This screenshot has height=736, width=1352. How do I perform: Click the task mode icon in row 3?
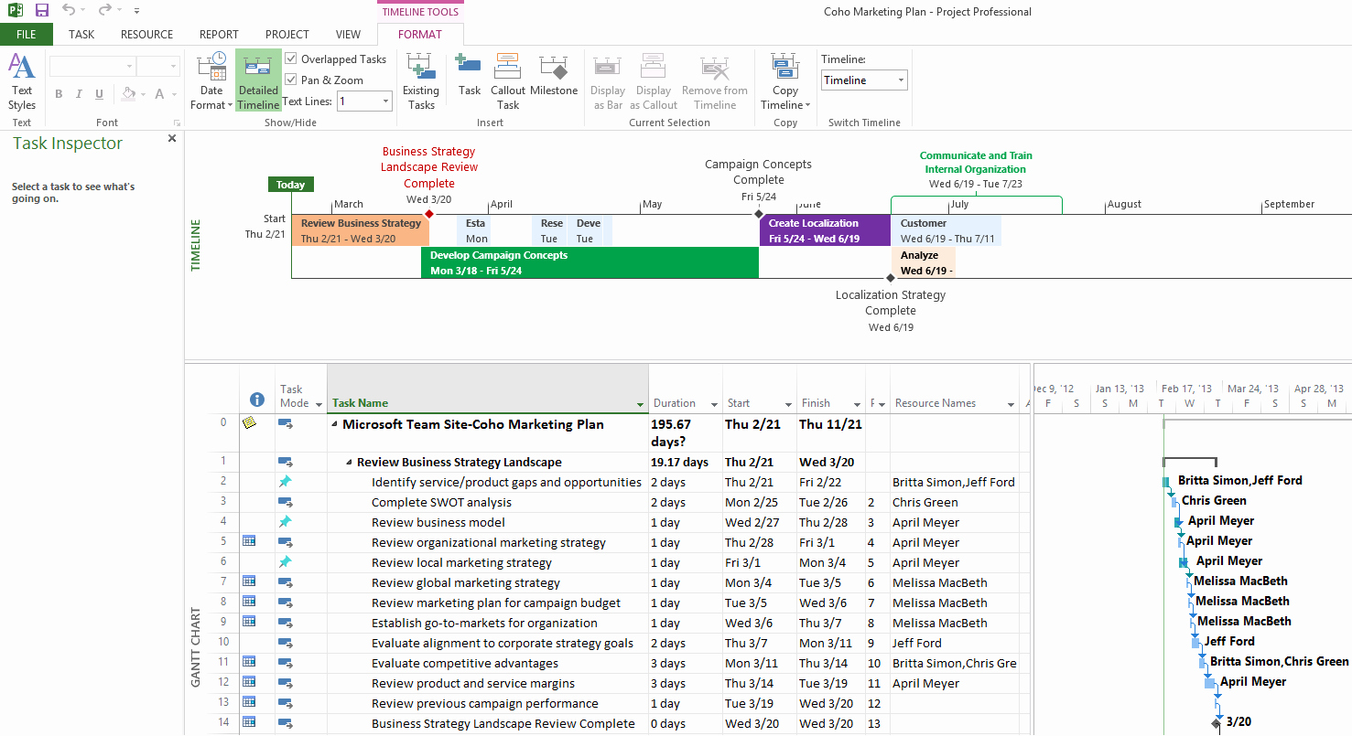coord(286,502)
